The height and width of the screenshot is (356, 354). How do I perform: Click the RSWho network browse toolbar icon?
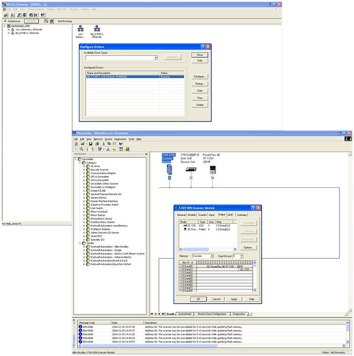click(x=13, y=15)
